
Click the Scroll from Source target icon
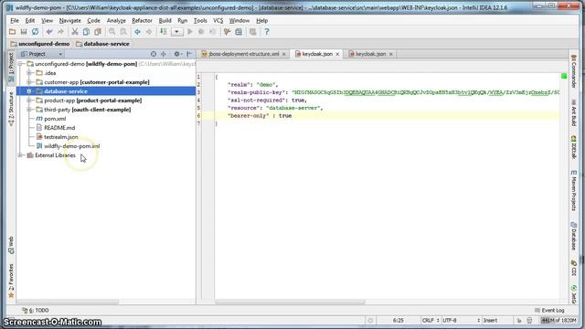(x=154, y=54)
